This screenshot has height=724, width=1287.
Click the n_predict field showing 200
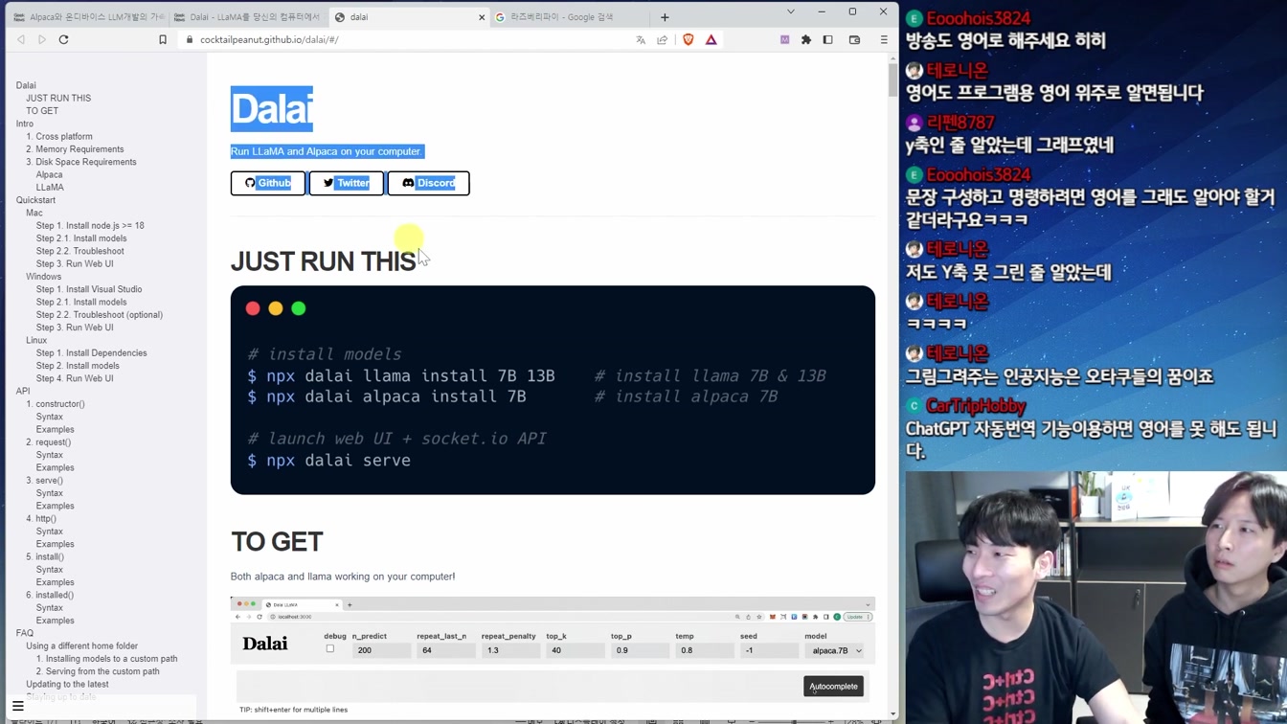point(381,650)
